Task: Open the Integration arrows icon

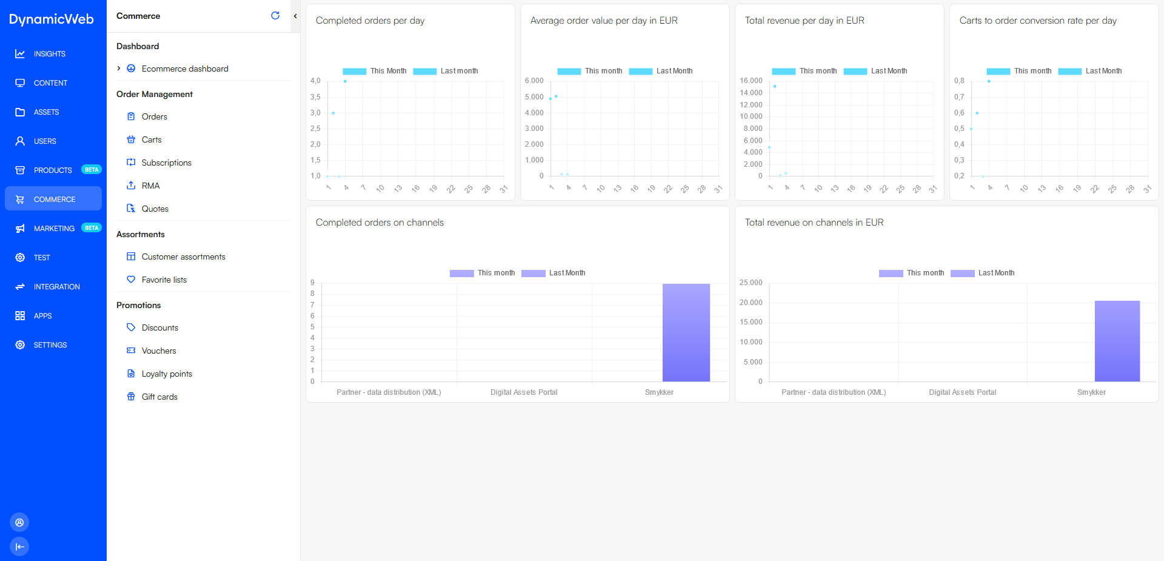Action: (20, 287)
